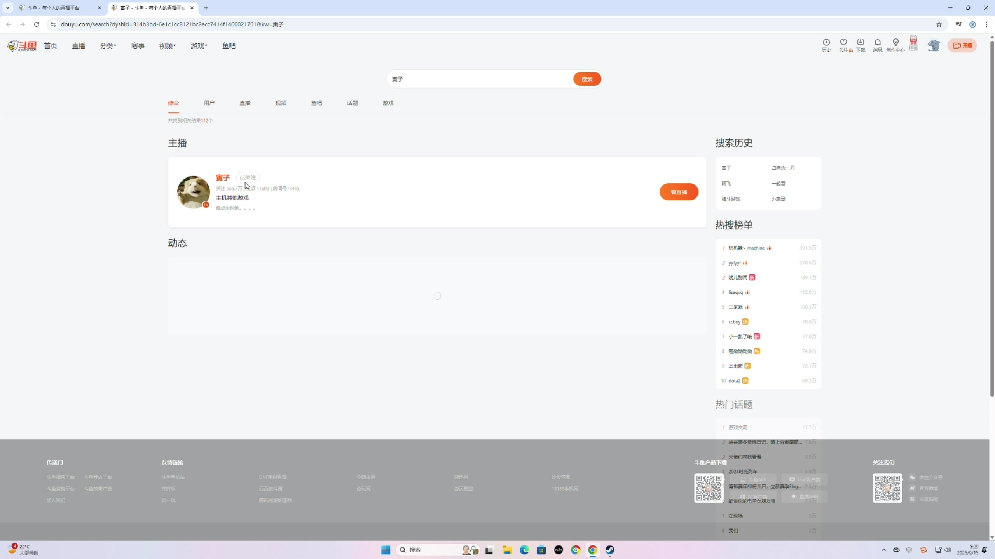Click the Windows taskbar search box

(438, 550)
